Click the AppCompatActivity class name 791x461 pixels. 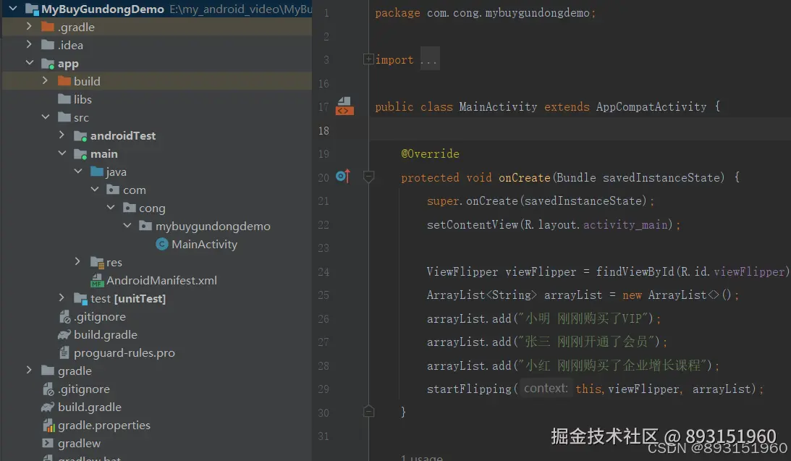click(x=651, y=107)
